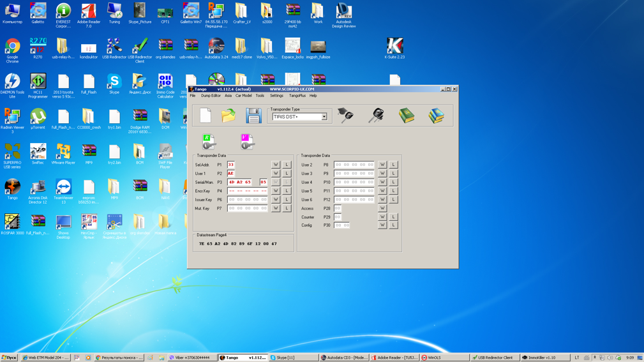This screenshot has width=644, height=362.
Task: Click W button in Issuer Key P6 row
Action: pos(276,199)
